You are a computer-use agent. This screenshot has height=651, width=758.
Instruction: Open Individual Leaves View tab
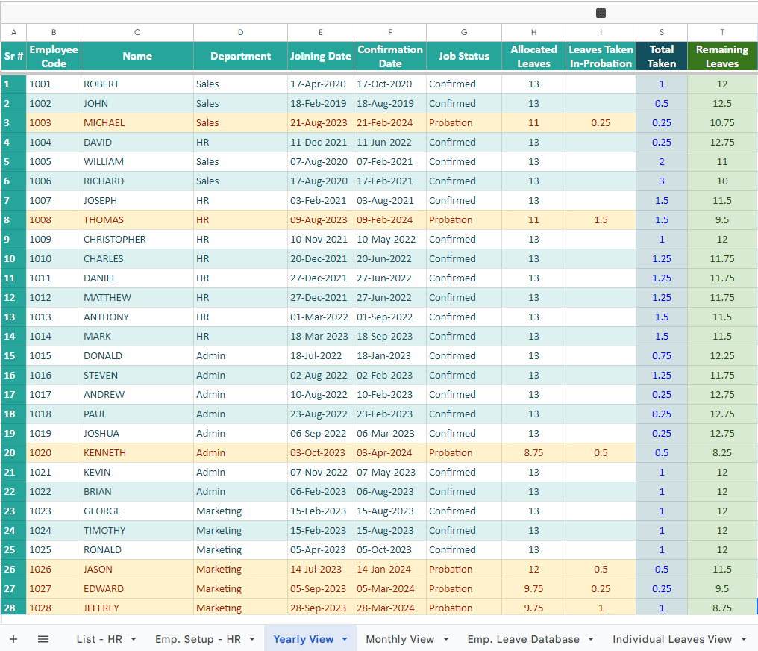[x=672, y=639]
